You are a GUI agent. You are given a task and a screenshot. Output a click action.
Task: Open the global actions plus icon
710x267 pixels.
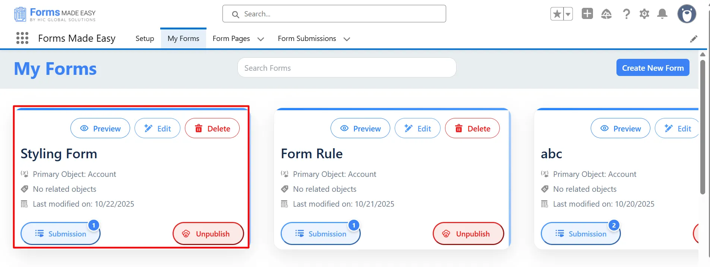[587, 14]
